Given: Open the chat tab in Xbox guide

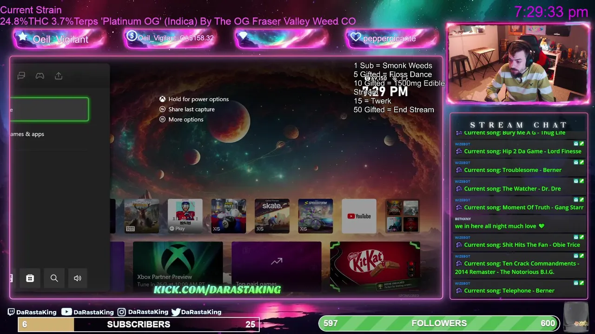Looking at the screenshot, I should 21,76.
